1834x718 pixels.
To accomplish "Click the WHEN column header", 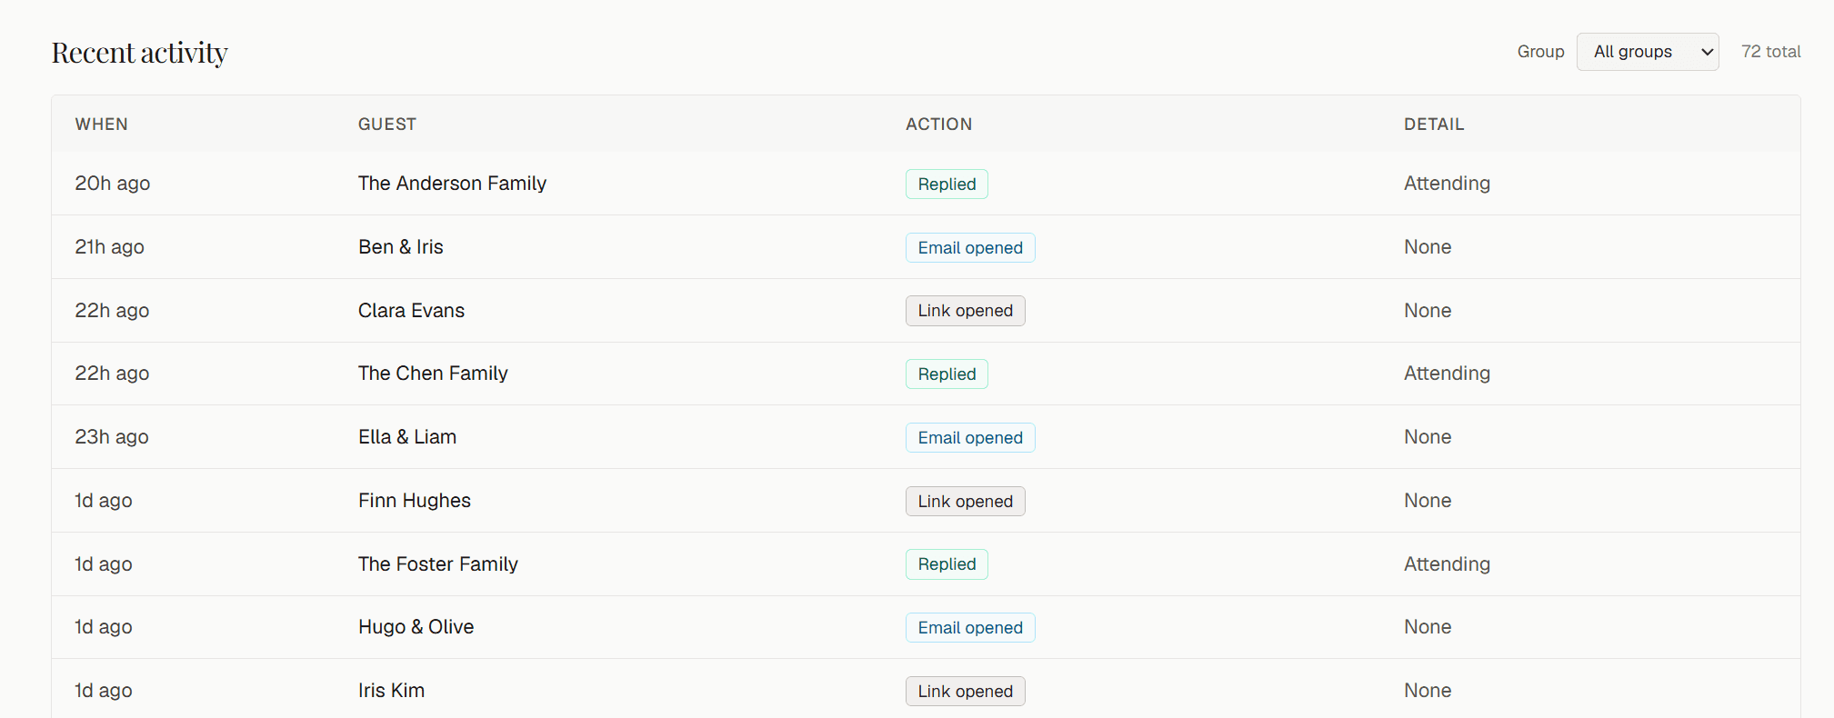I will click(101, 125).
